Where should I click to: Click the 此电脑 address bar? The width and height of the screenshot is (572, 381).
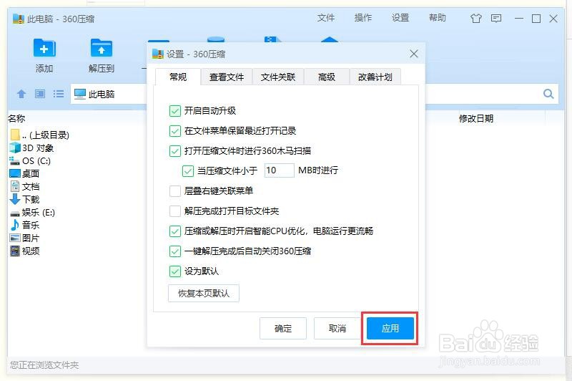[x=109, y=95]
